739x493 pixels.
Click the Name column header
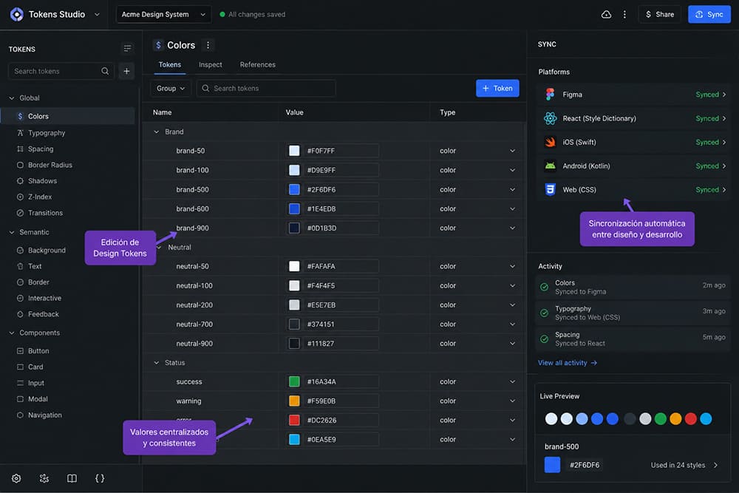click(162, 112)
